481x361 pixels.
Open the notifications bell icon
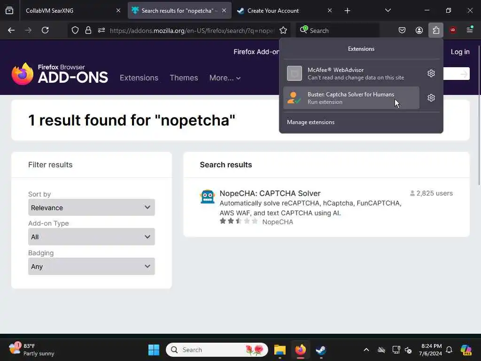[449, 350]
